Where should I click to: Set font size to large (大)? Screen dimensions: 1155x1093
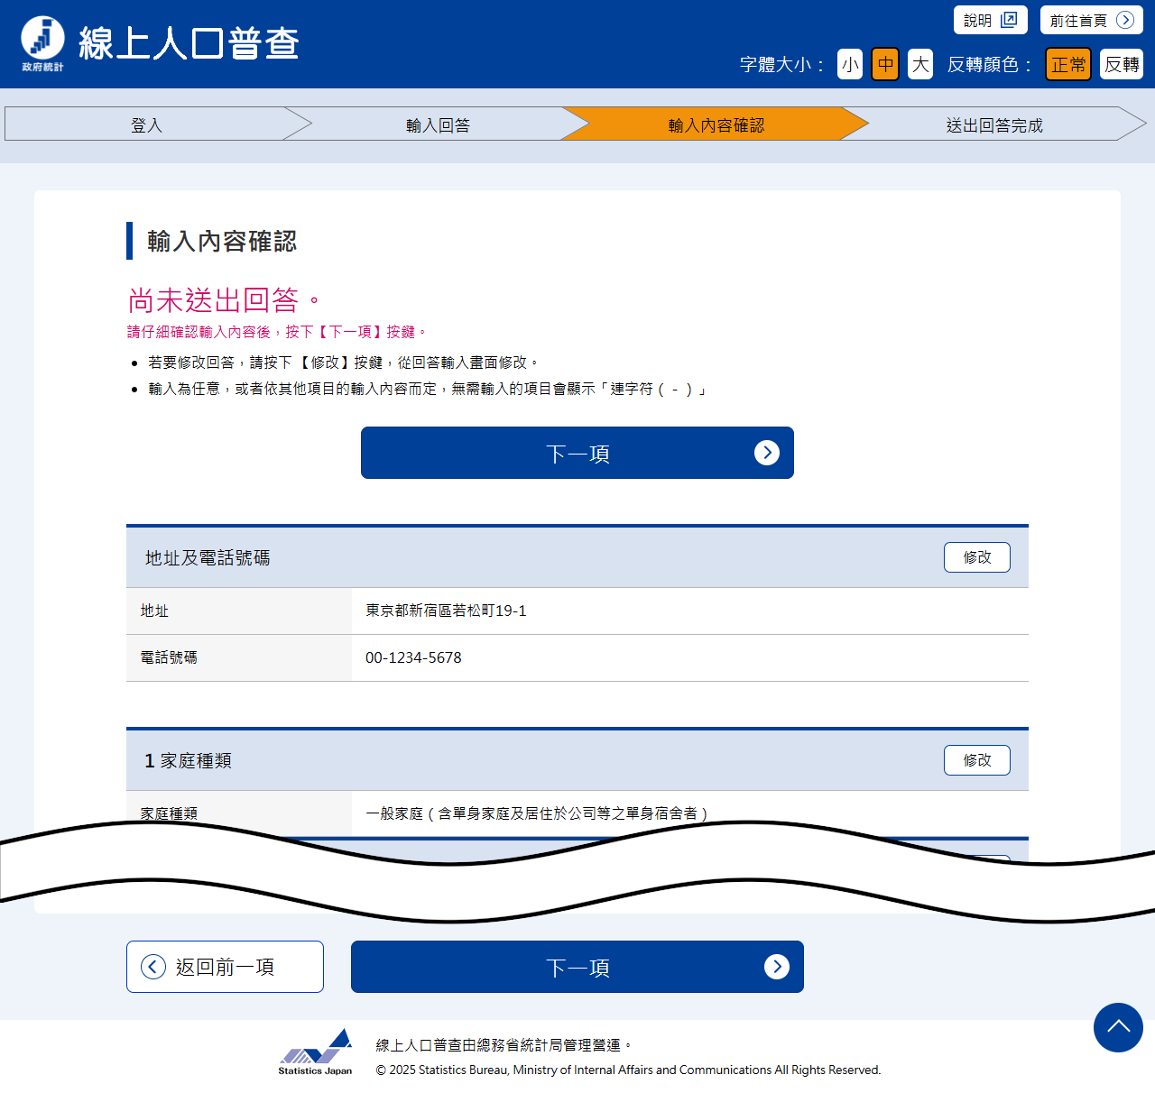click(x=919, y=64)
